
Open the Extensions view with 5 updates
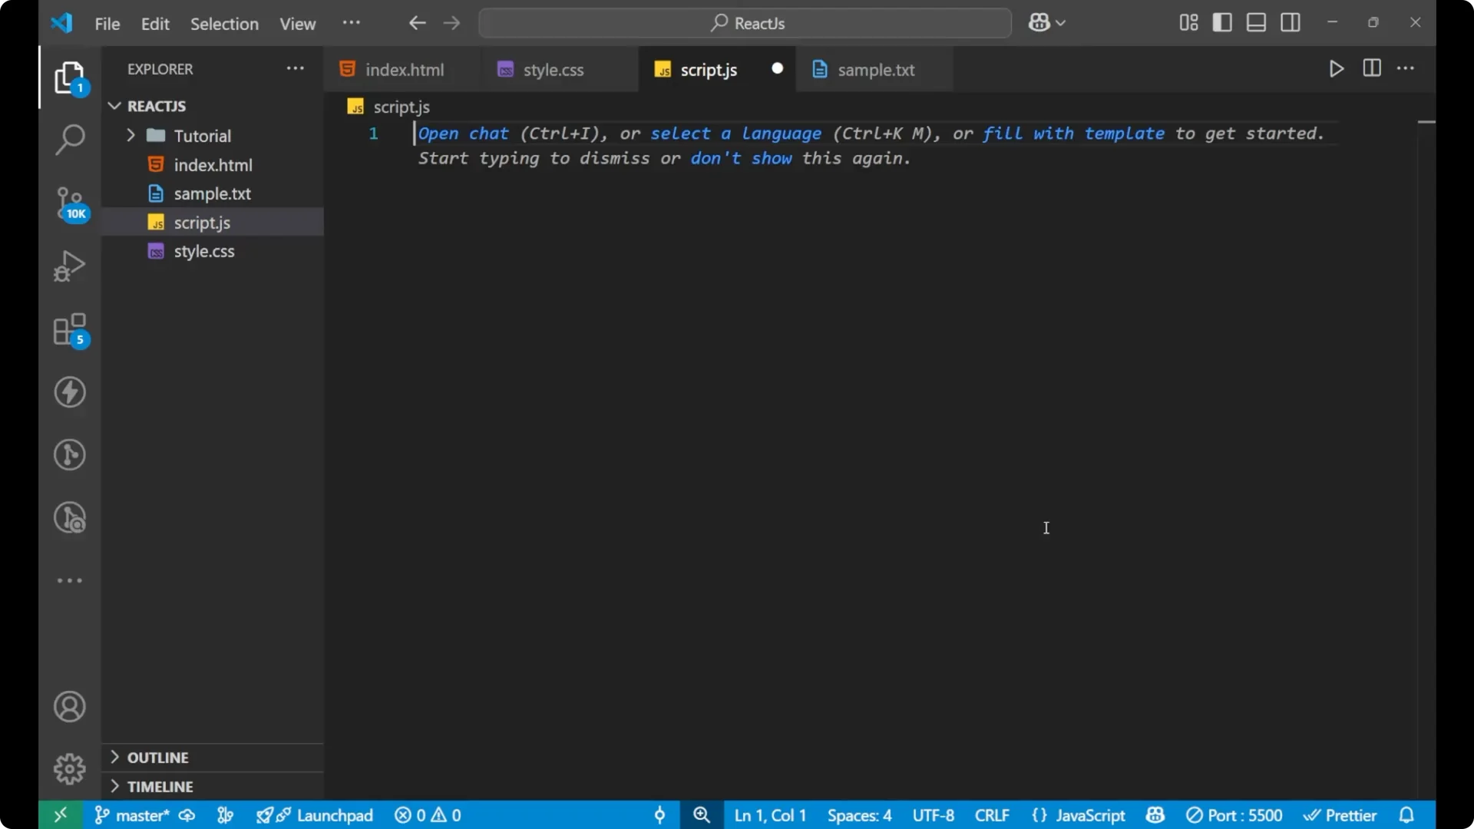coord(70,331)
